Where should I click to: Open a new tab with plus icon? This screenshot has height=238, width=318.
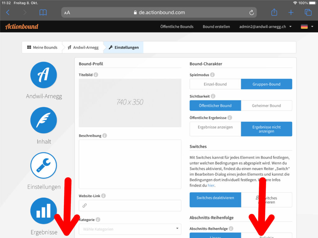coord(291,12)
